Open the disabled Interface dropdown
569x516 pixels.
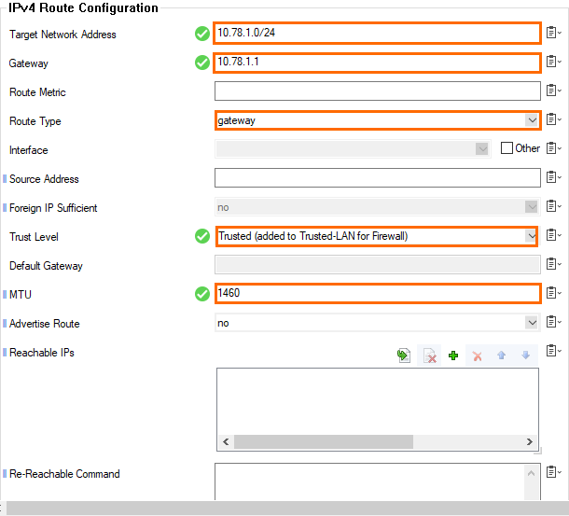[481, 148]
